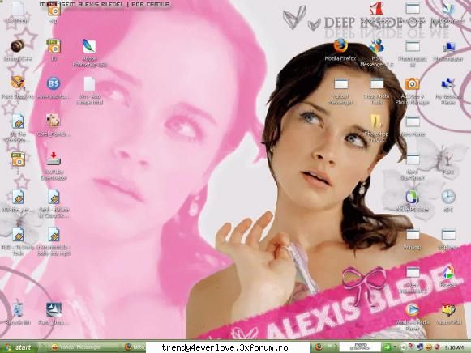Click the Firefox icon left of Nero Search
Viewport: 471px width, 353px height.
pyautogui.click(x=319, y=347)
